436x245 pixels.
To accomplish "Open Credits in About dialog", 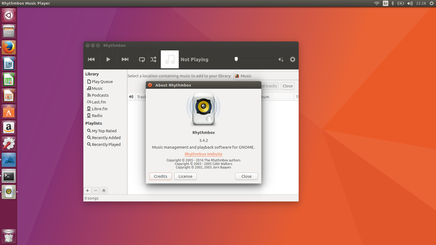I will coord(161,176).
